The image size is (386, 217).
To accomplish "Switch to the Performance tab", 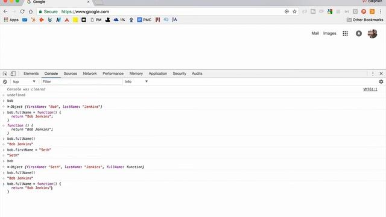I will [x=113, y=74].
